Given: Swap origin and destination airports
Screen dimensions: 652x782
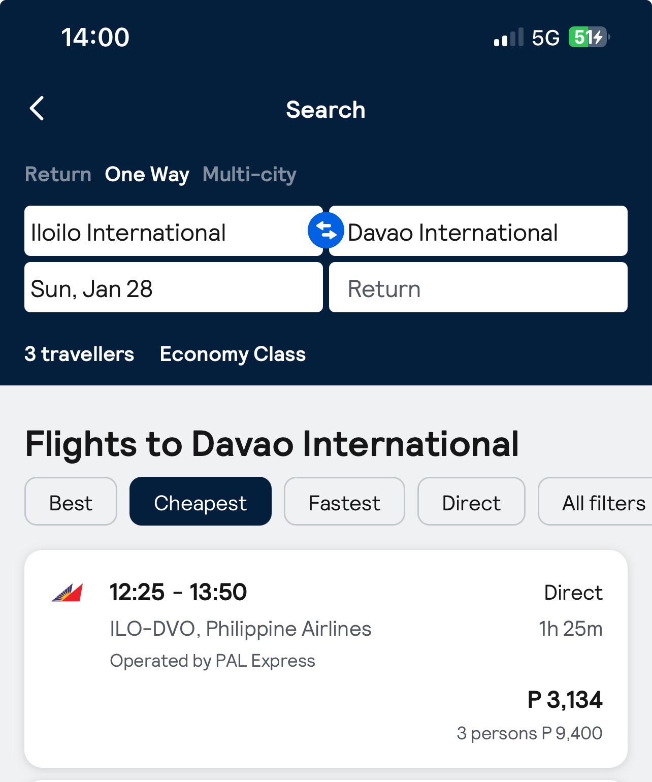Looking at the screenshot, I should [326, 231].
